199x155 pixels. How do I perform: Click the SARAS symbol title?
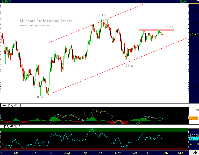point(6,2)
